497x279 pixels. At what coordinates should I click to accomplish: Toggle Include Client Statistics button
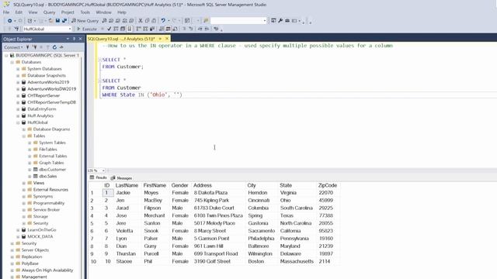[152, 29]
